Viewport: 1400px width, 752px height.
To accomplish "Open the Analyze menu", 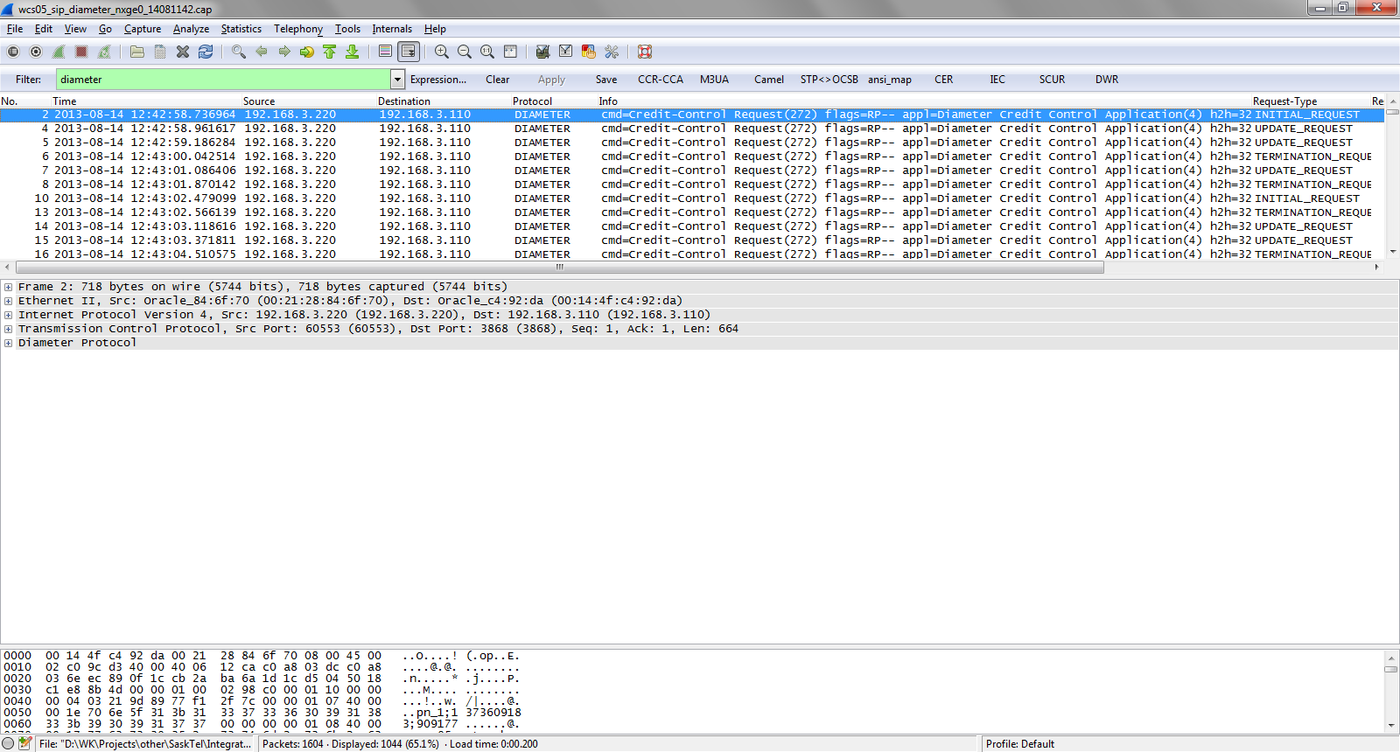I will tap(191, 29).
